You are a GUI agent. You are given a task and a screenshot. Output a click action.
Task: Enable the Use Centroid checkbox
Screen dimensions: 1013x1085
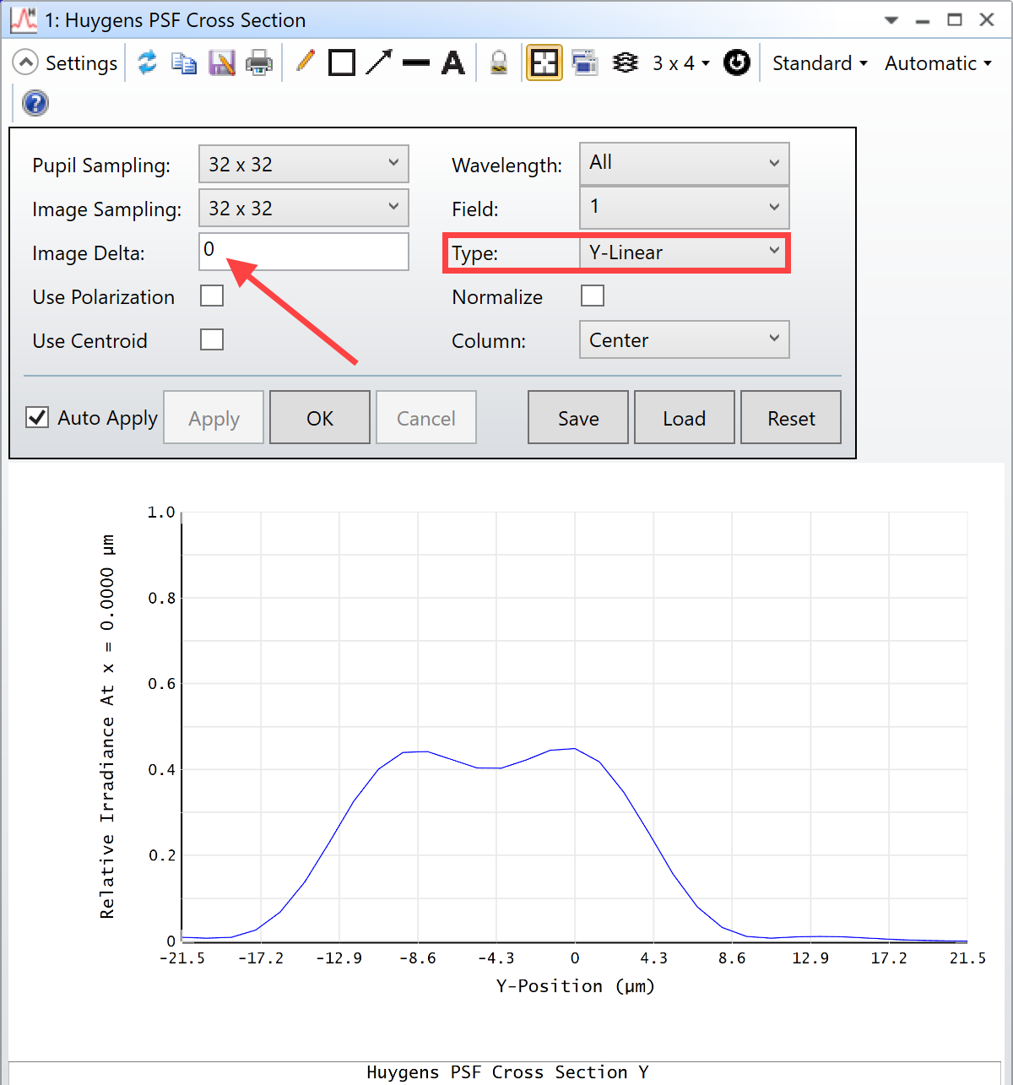click(x=212, y=339)
